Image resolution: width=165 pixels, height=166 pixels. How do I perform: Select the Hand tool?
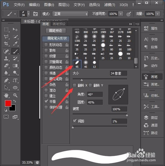click(6, 95)
